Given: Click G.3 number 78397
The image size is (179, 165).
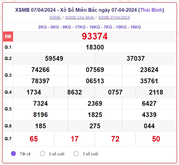Looking at the screenshot, I should pyautogui.click(x=40, y=81).
